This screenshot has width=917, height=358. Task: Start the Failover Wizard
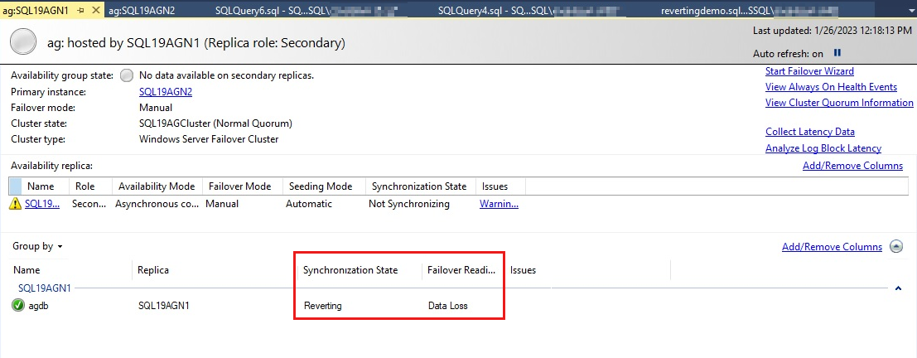[809, 71]
